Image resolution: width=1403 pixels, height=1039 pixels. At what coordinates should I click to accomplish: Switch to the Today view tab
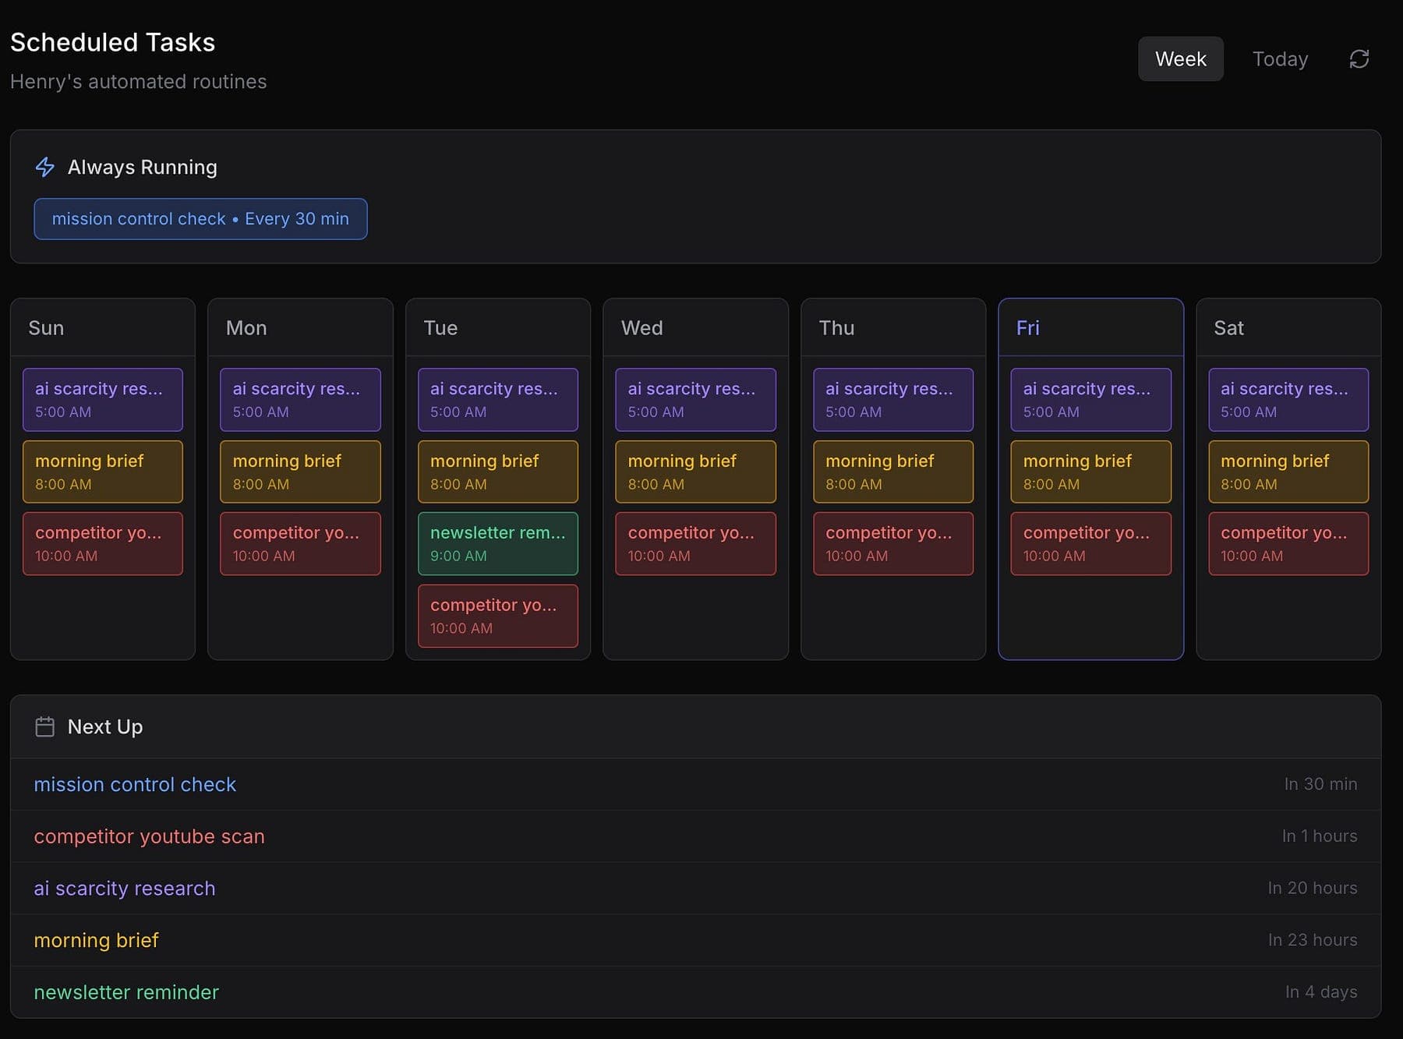pos(1279,59)
